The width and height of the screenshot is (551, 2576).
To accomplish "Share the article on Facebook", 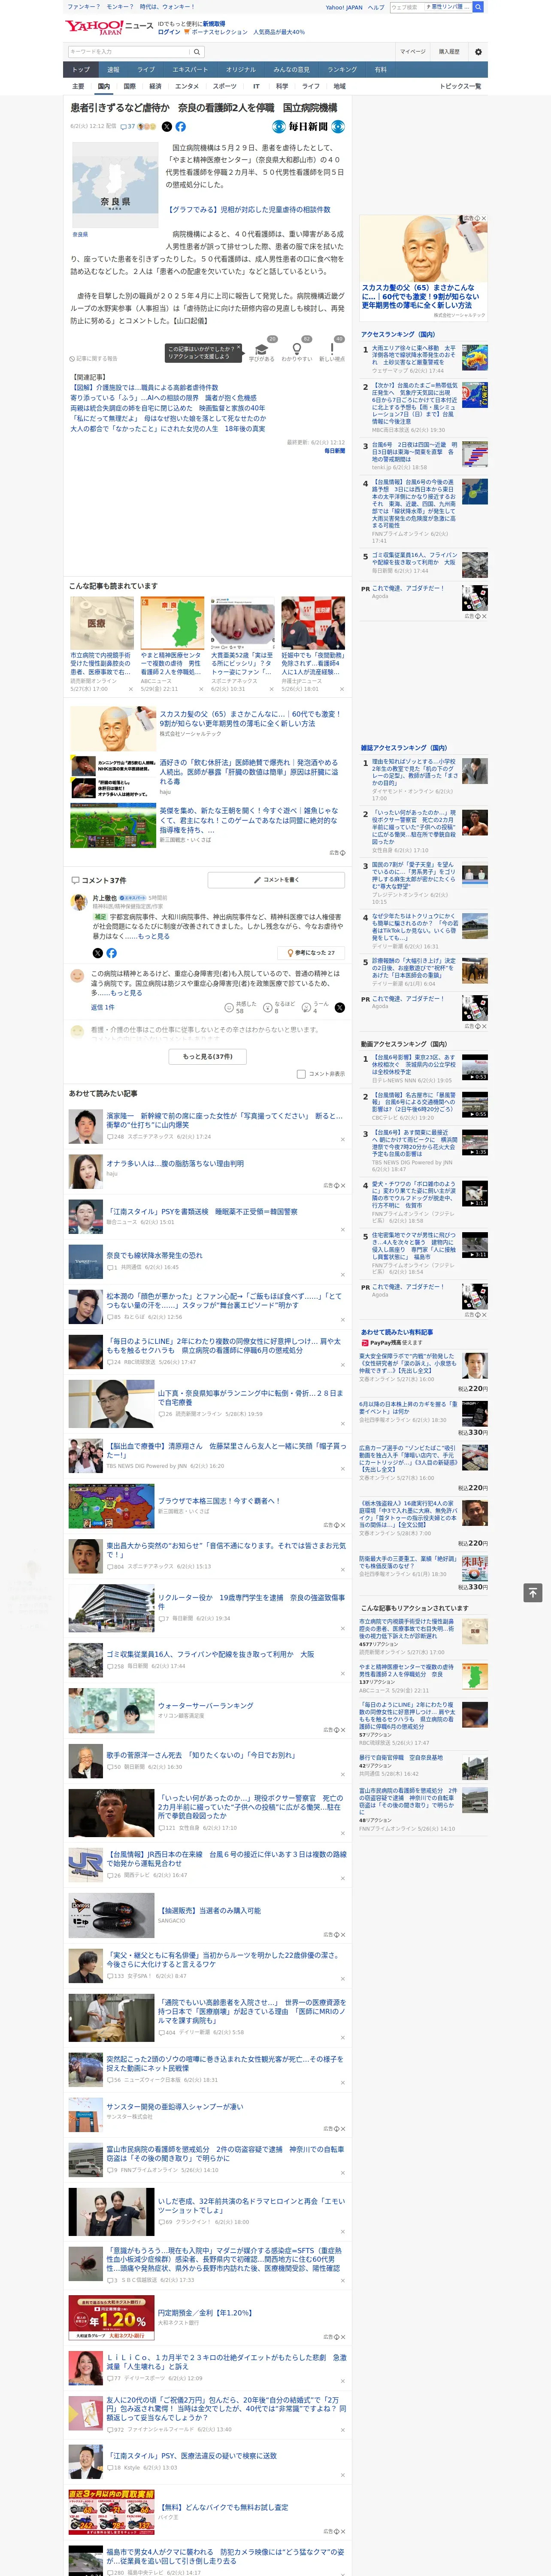I will click(181, 127).
